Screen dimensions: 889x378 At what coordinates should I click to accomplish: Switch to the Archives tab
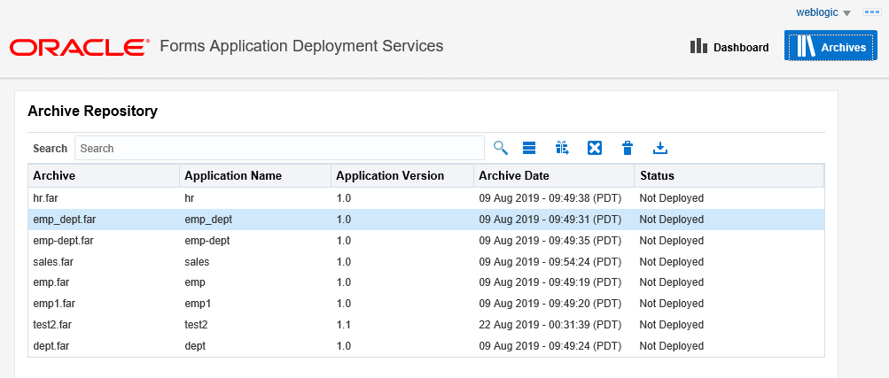[831, 46]
